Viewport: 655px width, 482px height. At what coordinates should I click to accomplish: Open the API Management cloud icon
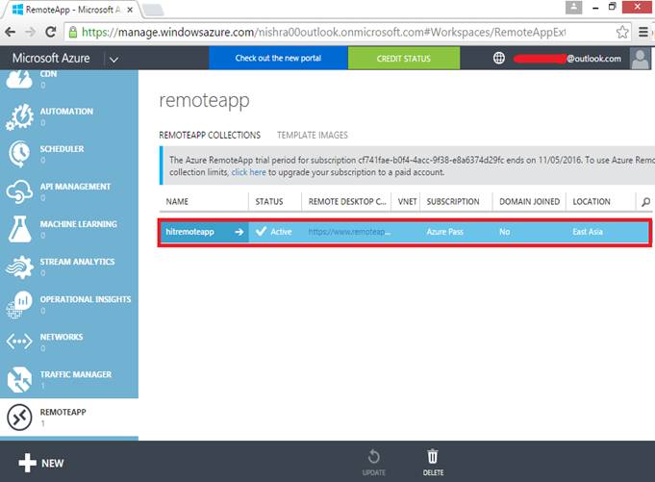point(19,191)
